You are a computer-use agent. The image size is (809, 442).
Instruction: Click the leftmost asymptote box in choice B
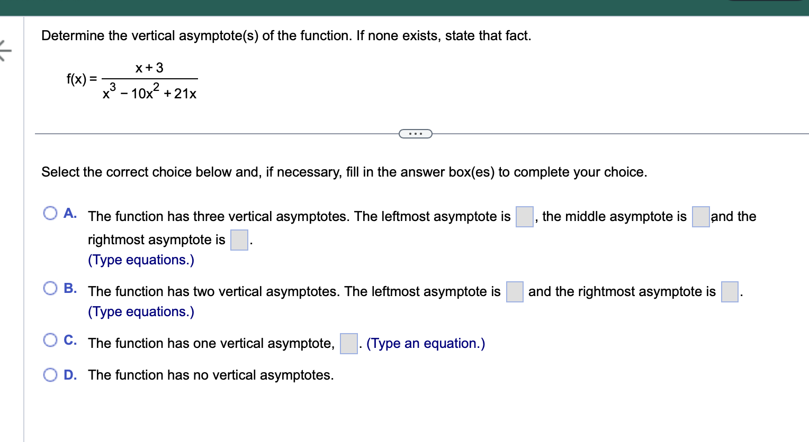click(514, 292)
